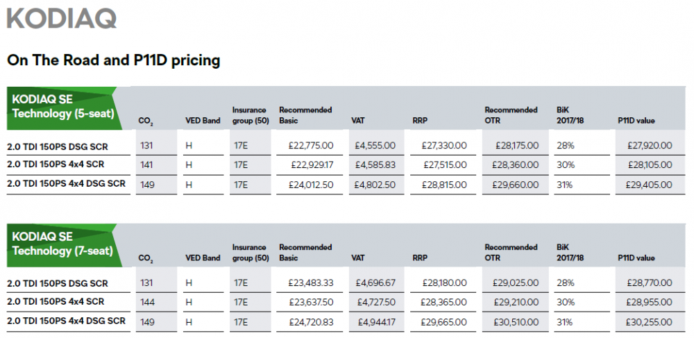Select the CO2 value 141
This screenshot has height=338, width=694.
point(146,165)
